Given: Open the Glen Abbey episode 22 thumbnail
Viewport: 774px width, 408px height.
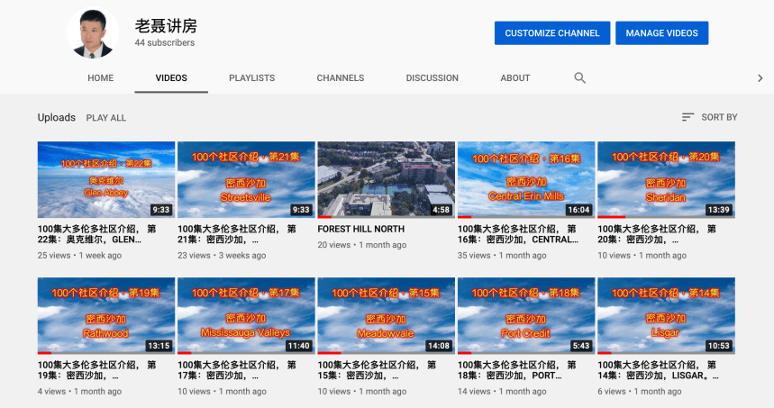Looking at the screenshot, I should pos(106,179).
